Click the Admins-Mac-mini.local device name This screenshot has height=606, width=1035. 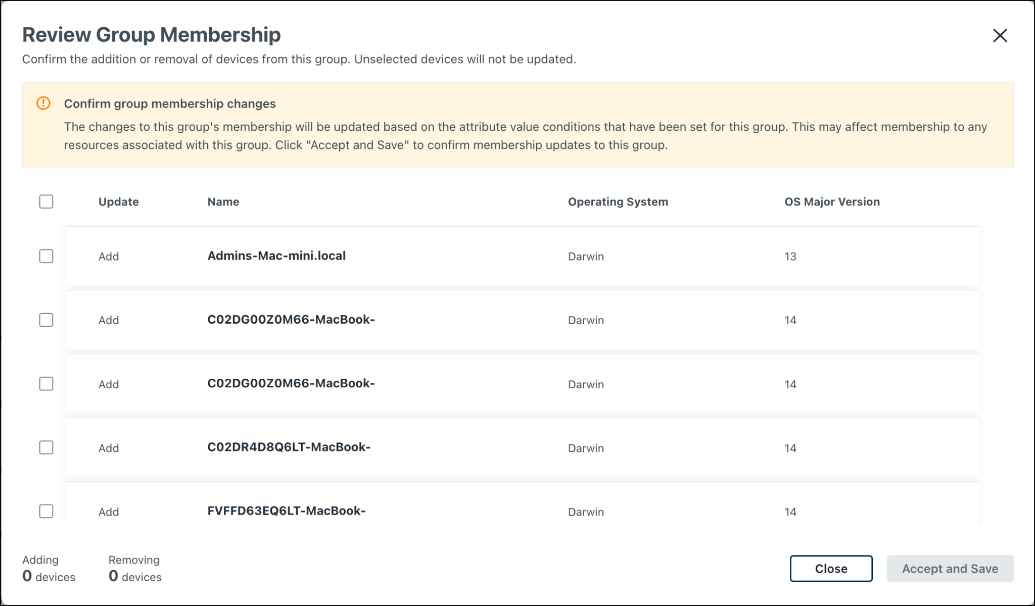click(277, 256)
